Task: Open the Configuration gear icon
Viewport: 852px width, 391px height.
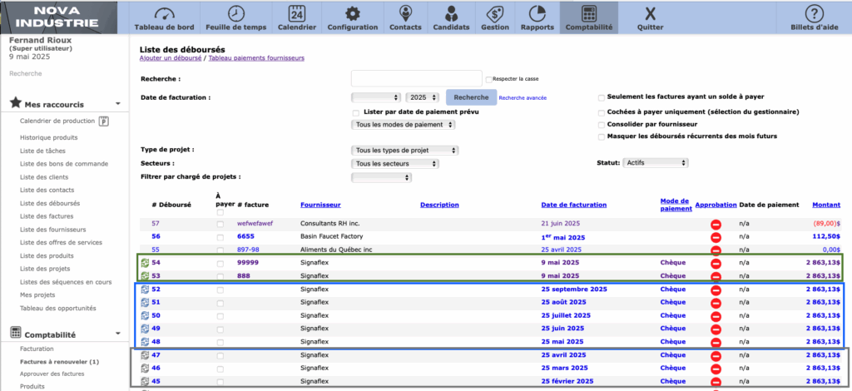Action: pos(353,13)
